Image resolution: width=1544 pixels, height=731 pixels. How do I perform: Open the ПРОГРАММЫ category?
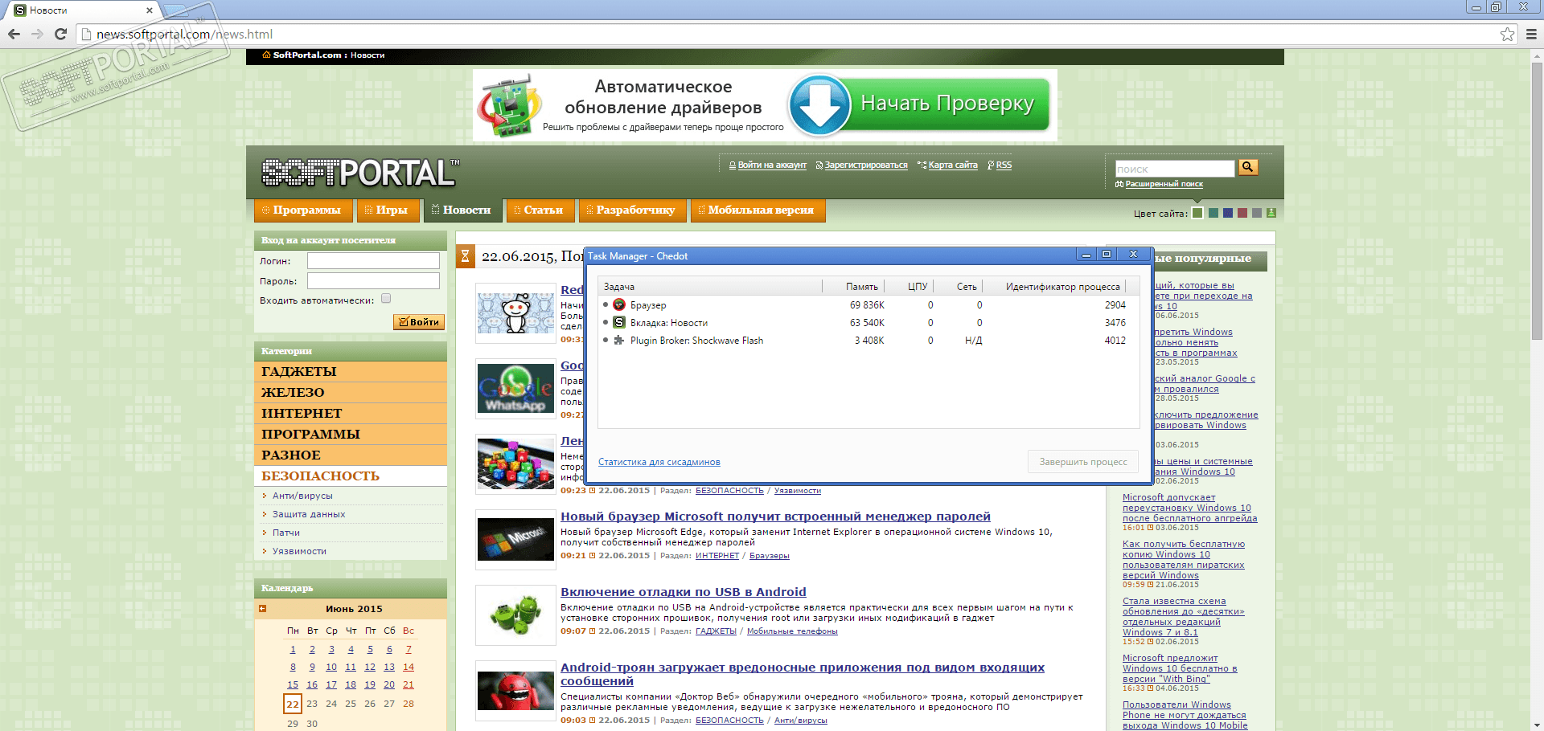point(351,435)
